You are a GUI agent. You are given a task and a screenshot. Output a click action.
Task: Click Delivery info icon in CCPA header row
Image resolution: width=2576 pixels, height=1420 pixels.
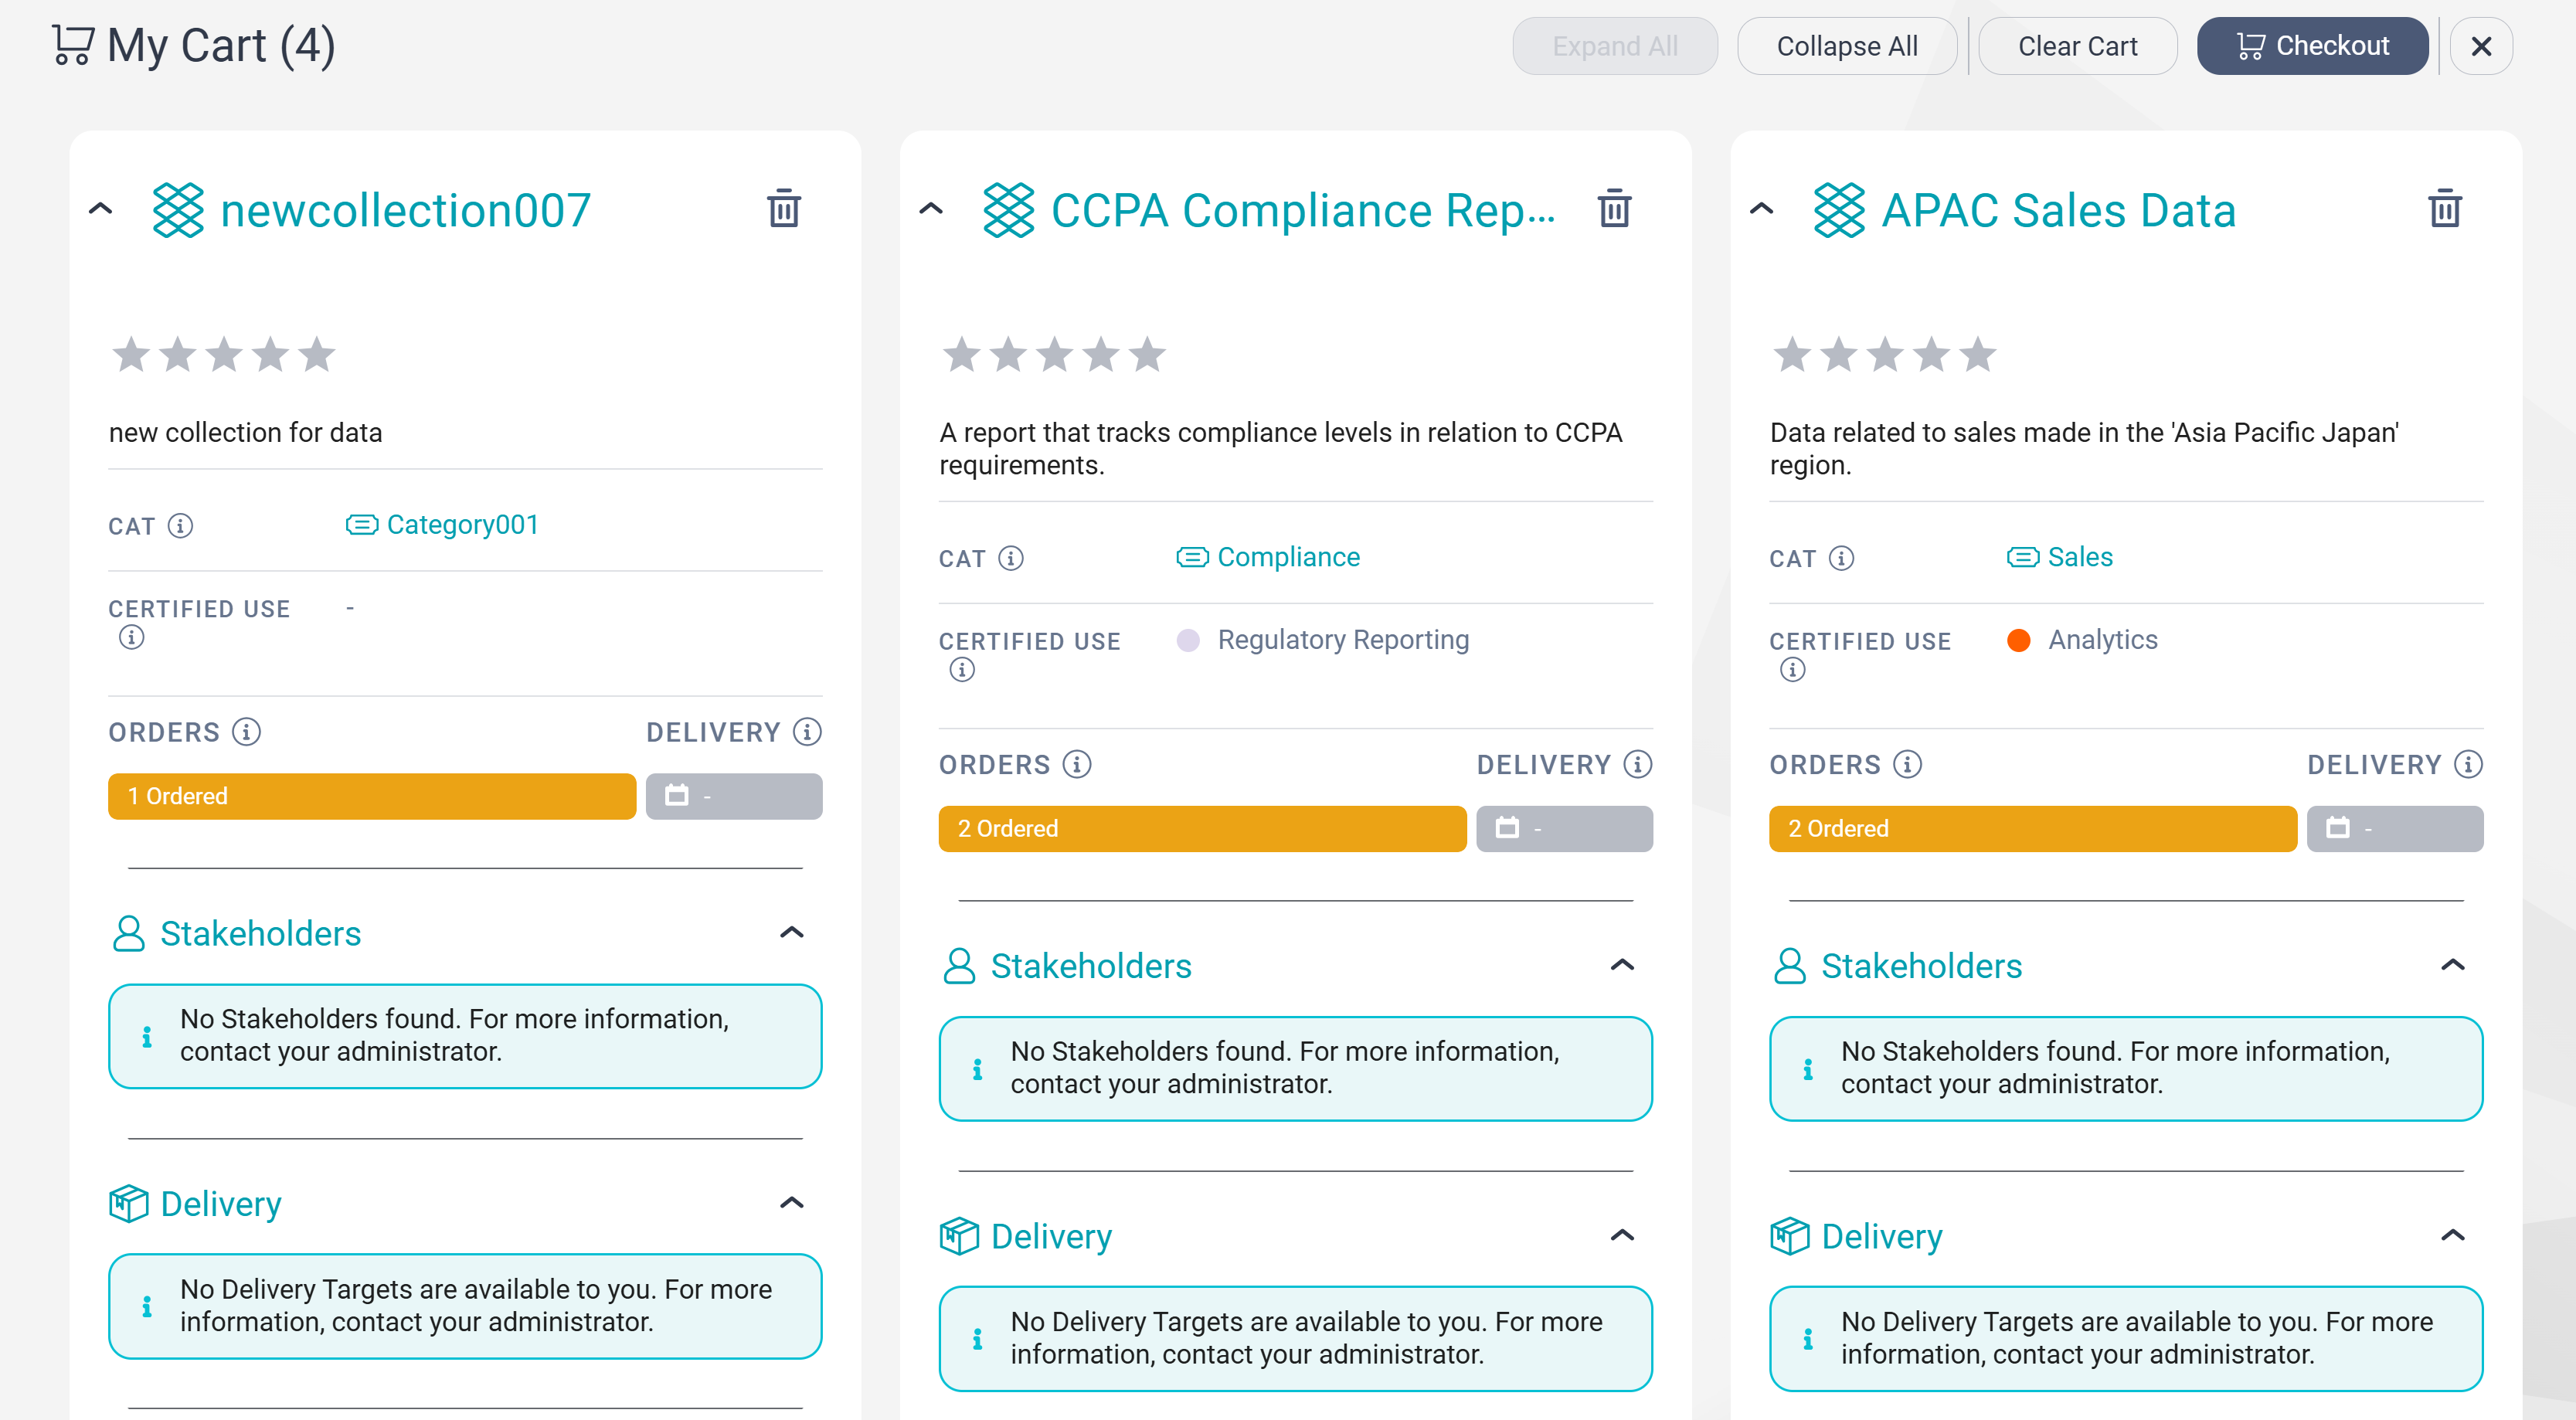[x=1638, y=765]
